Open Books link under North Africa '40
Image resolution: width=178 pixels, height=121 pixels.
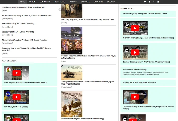click(10, 27)
